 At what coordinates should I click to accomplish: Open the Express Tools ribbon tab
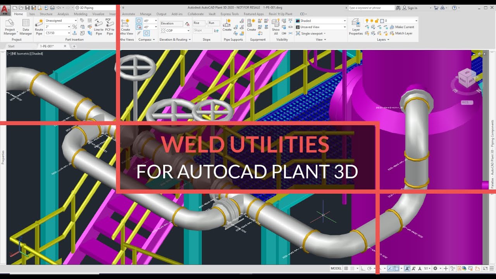point(230,14)
